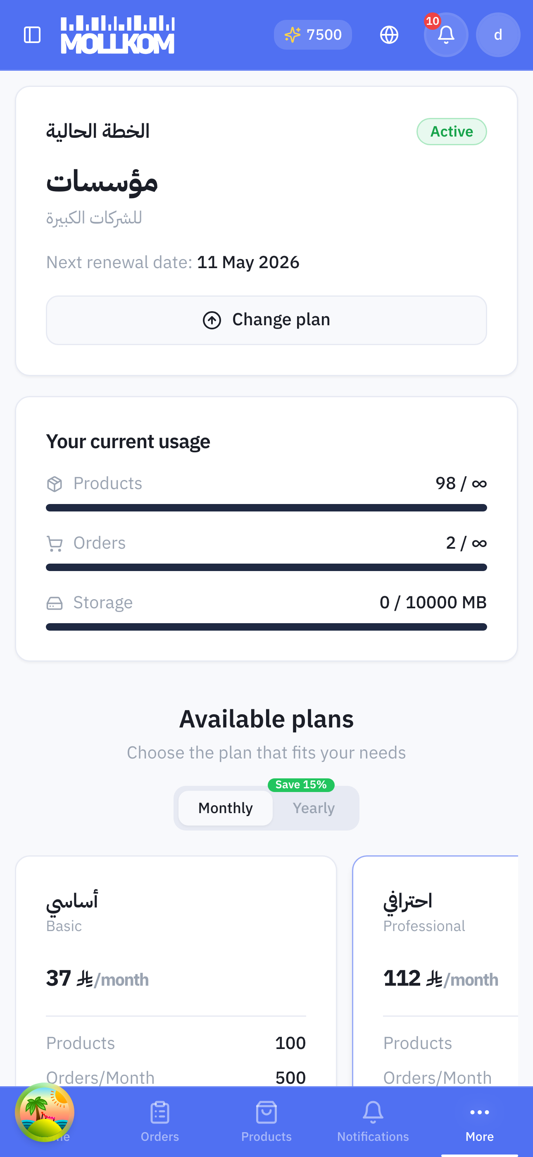Click the 7500 credits sparkle badge
533x1157 pixels.
point(313,35)
